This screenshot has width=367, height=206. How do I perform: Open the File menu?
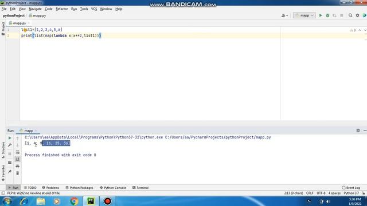pyautogui.click(x=4, y=9)
